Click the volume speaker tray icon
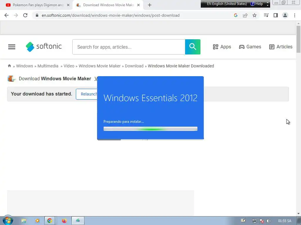This screenshot has height=225, width=301. point(269,221)
